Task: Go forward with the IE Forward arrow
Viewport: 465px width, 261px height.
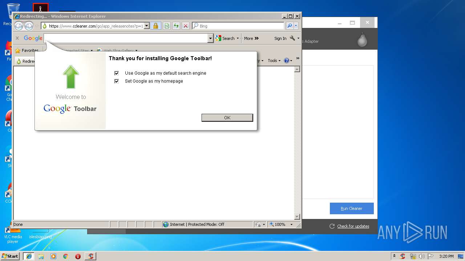Action: click(x=29, y=26)
